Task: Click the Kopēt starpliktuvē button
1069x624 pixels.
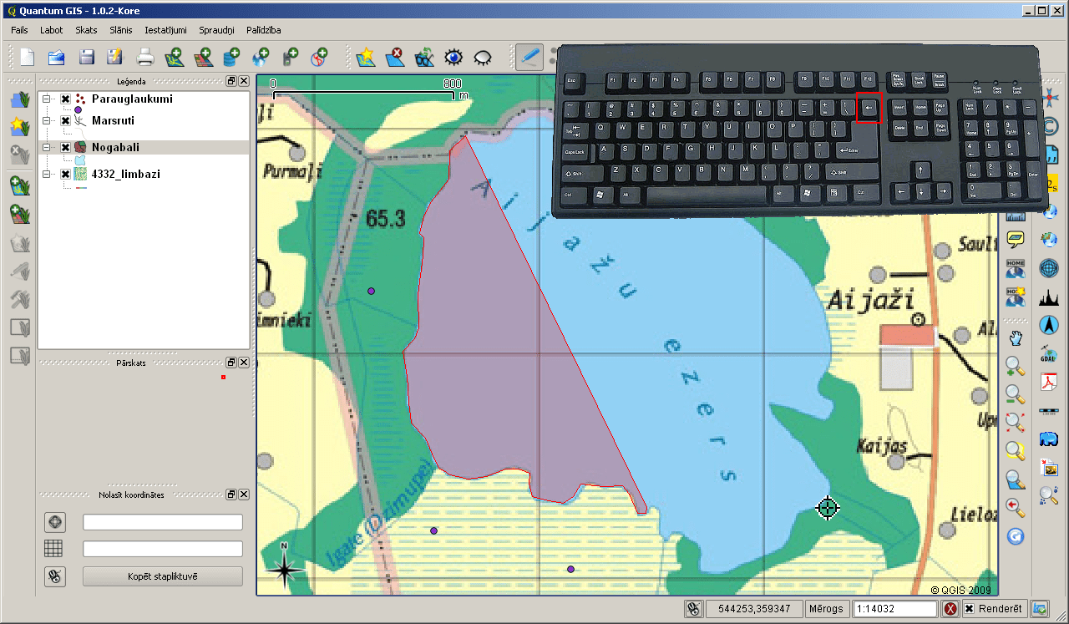Action: (x=163, y=576)
